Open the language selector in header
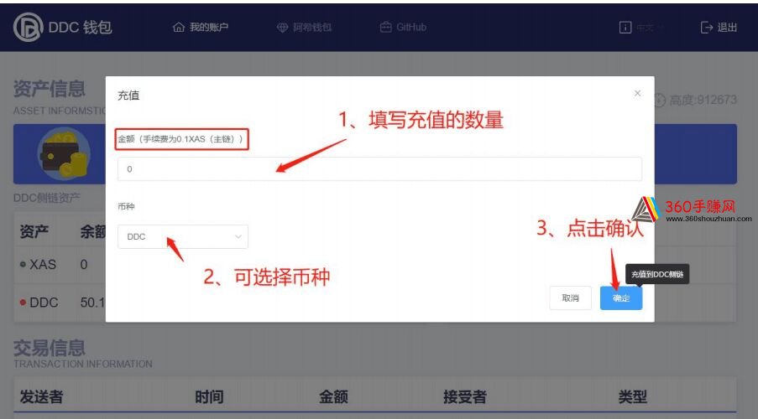 point(650,28)
